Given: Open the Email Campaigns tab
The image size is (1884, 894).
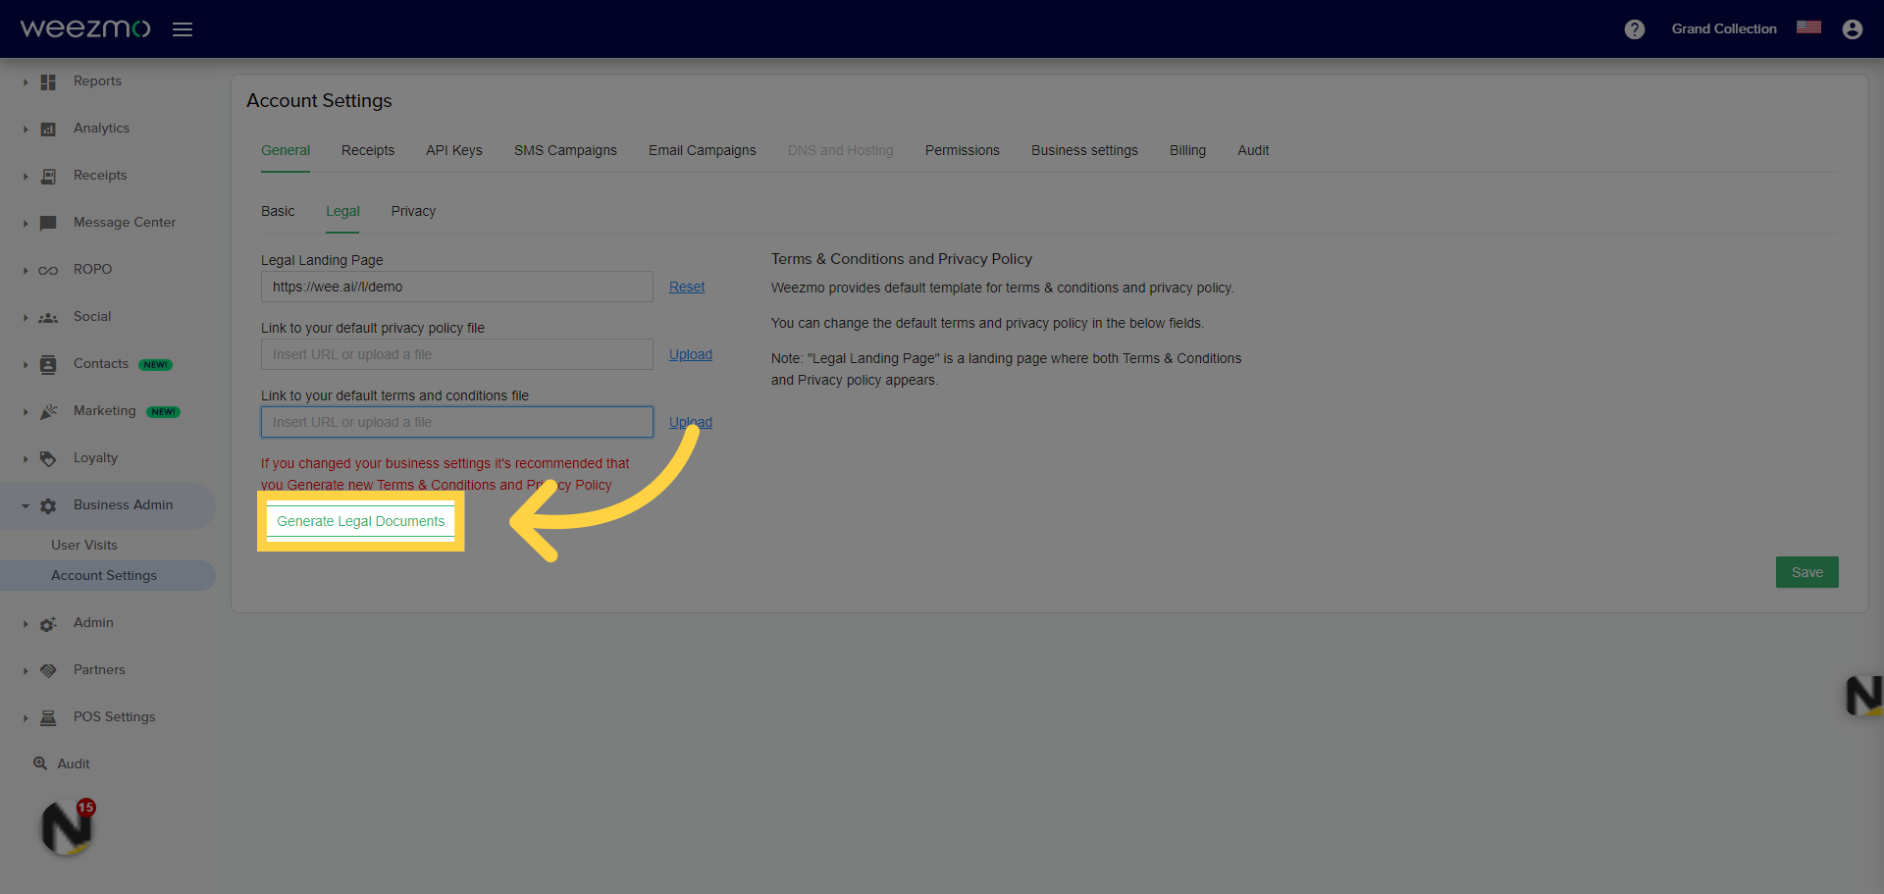Looking at the screenshot, I should coord(703,150).
